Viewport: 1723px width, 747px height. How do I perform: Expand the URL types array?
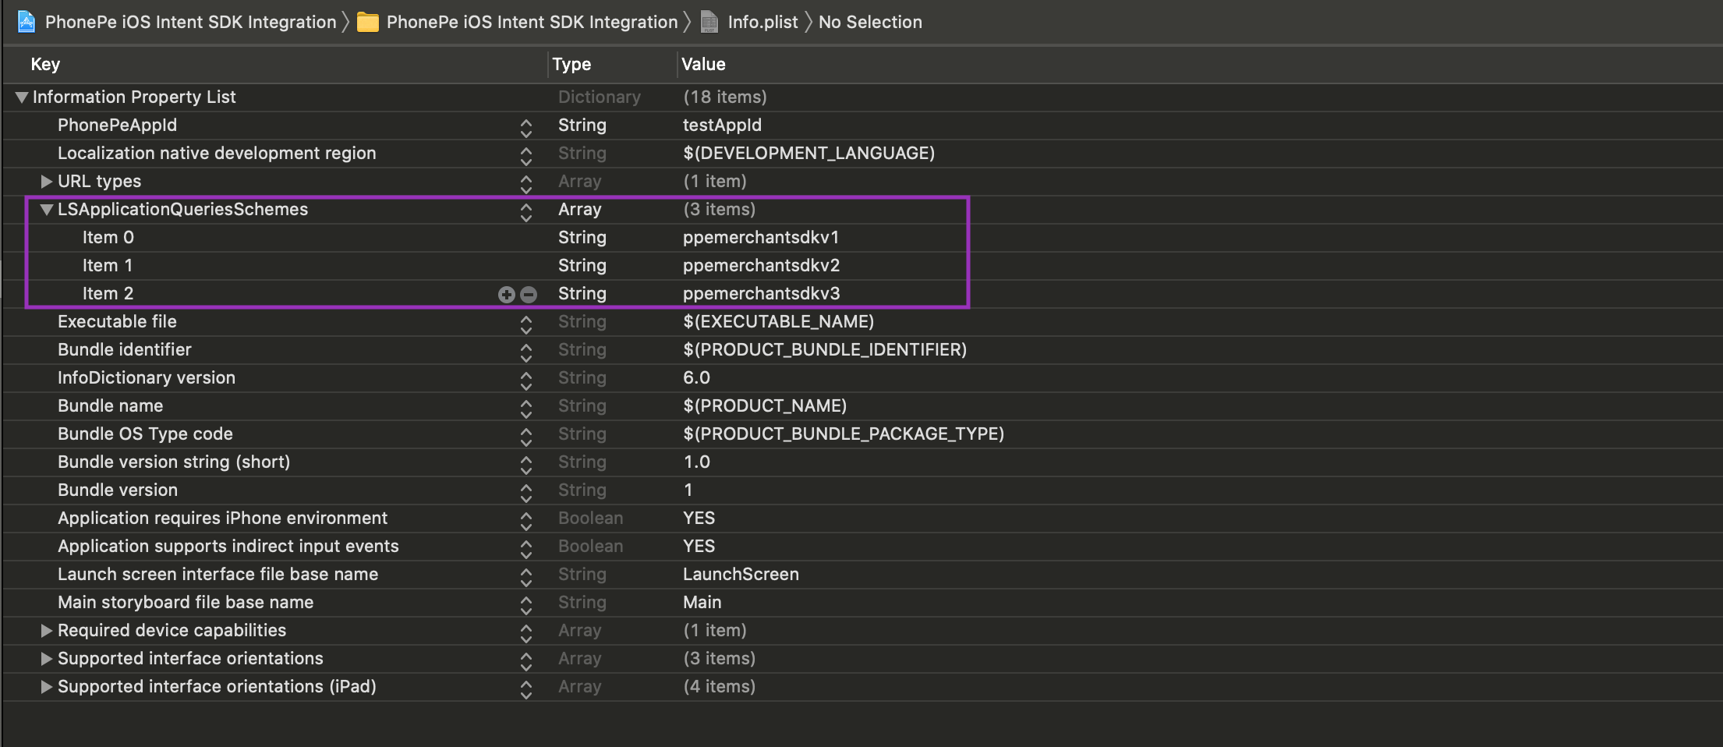click(47, 182)
